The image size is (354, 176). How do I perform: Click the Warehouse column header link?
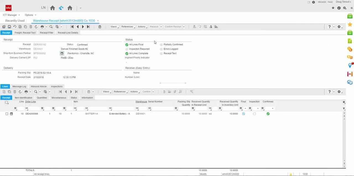[x=141, y=102]
